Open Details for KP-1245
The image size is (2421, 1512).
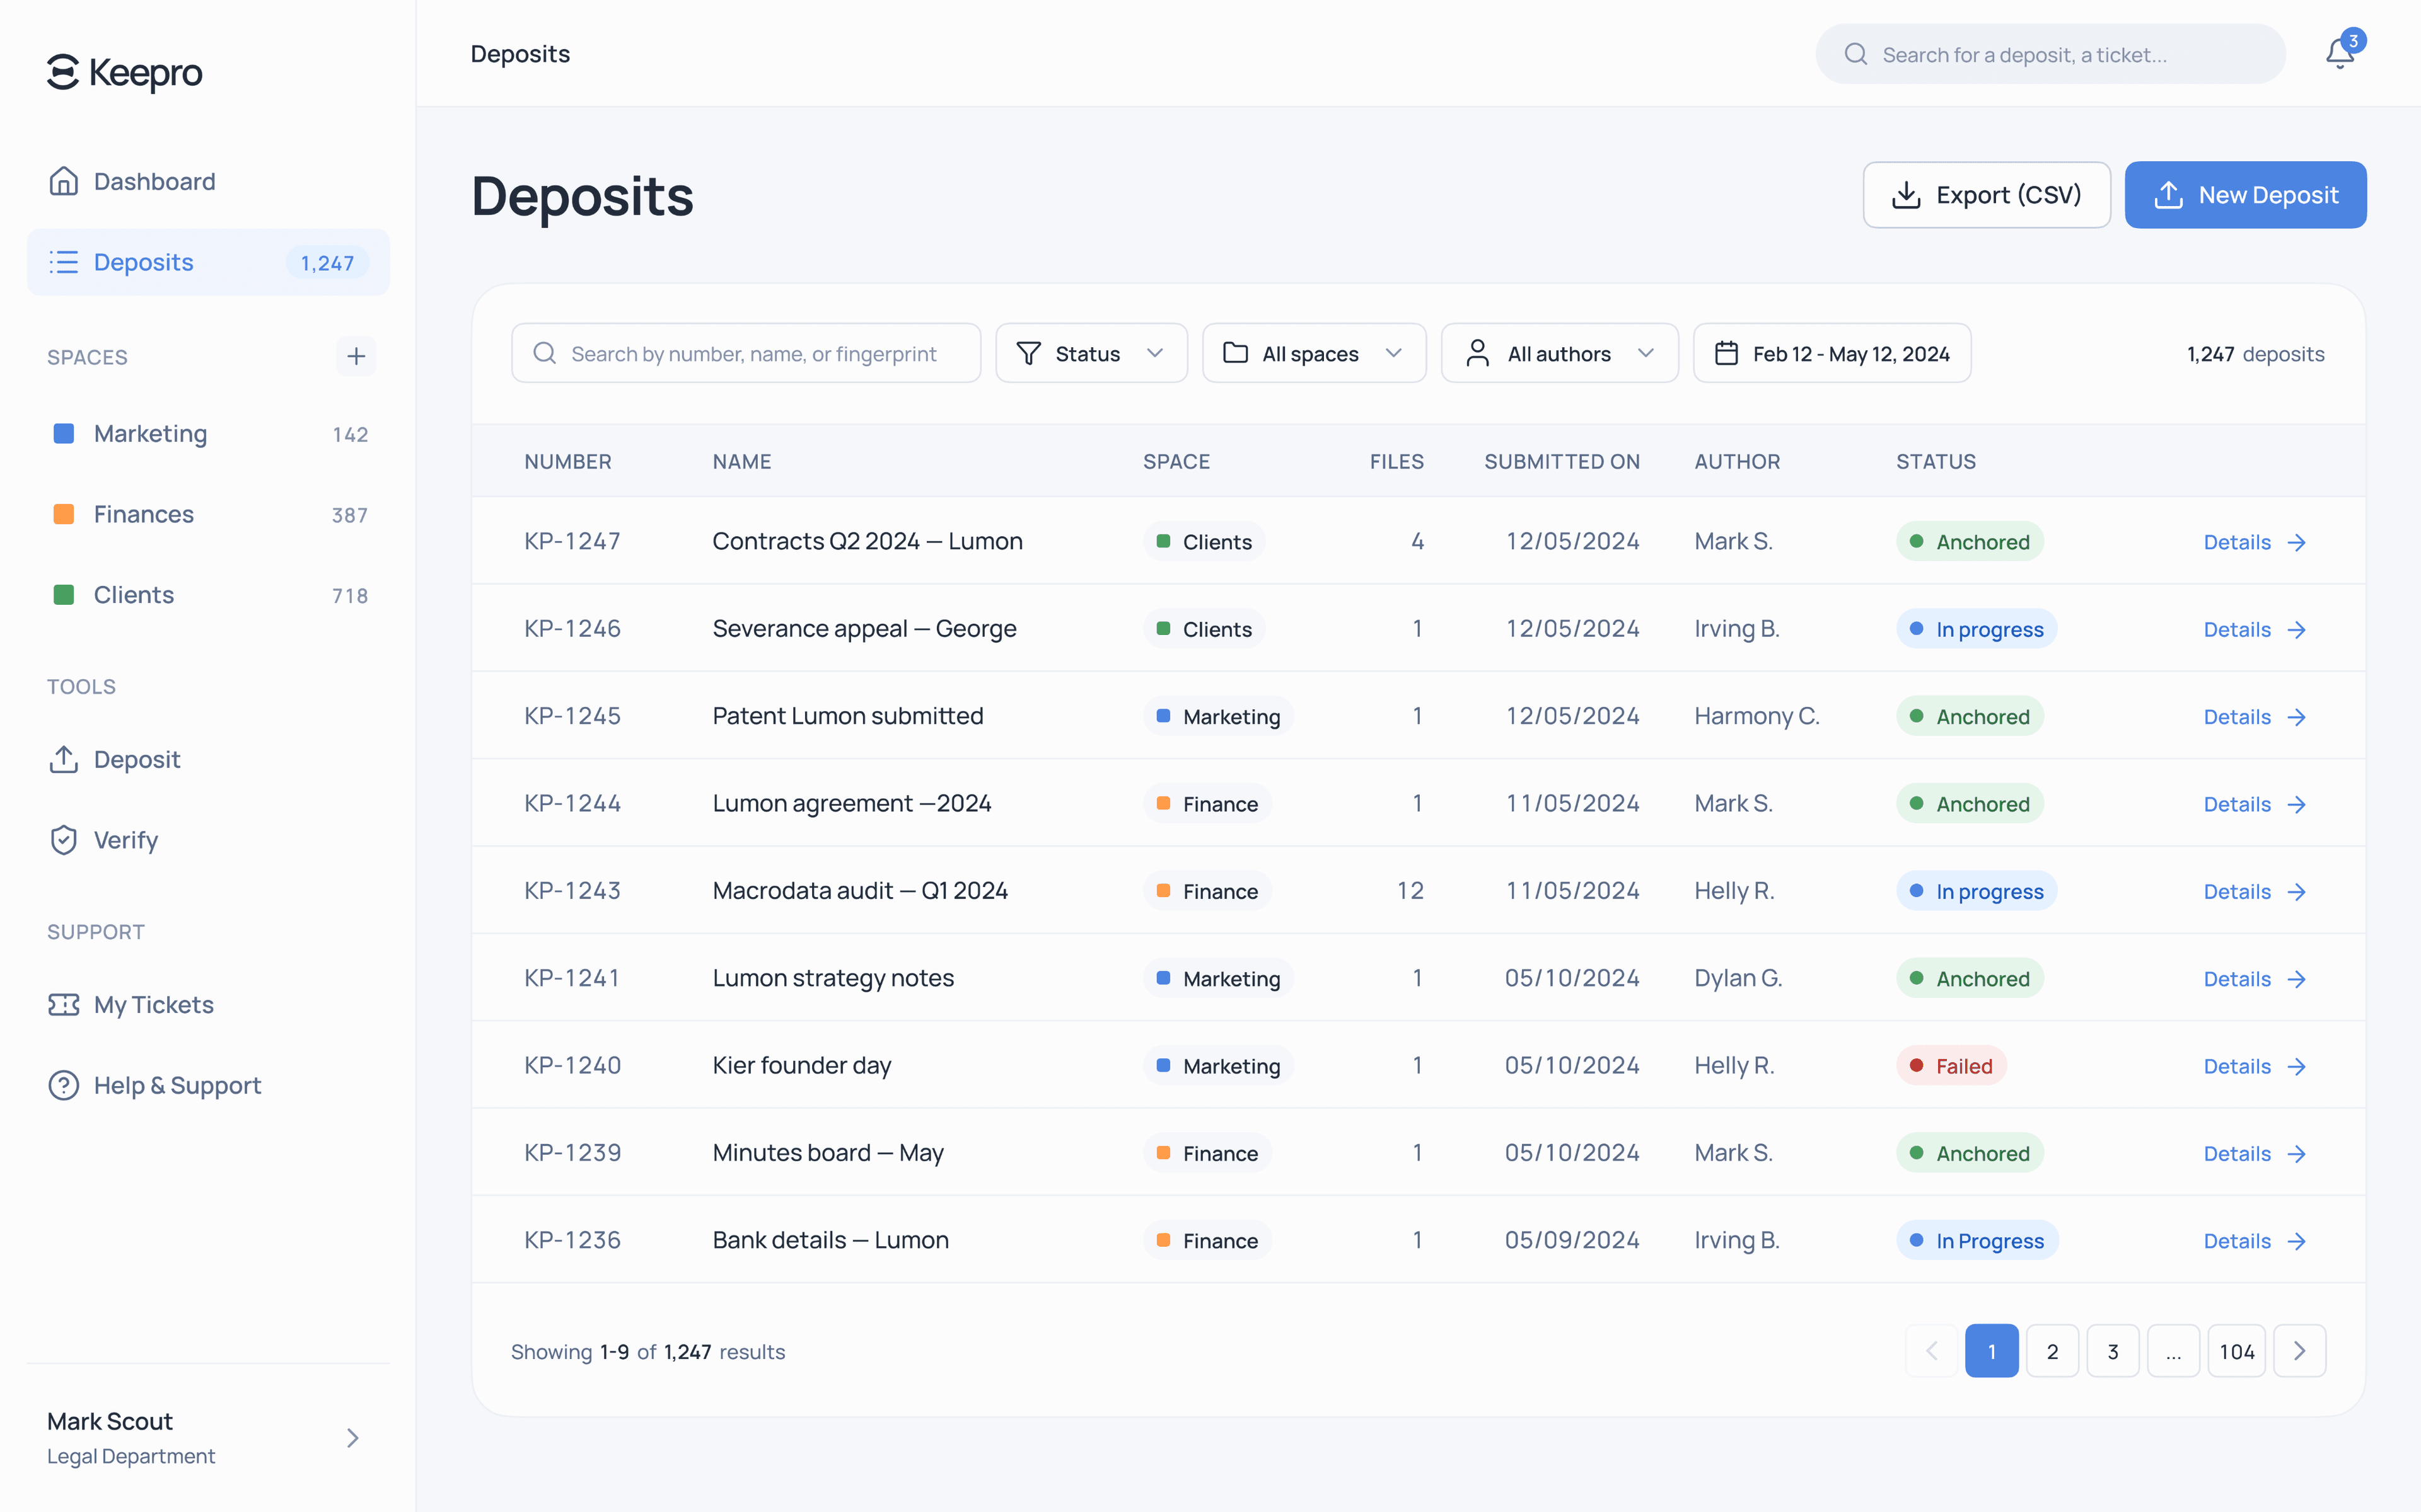point(2255,717)
